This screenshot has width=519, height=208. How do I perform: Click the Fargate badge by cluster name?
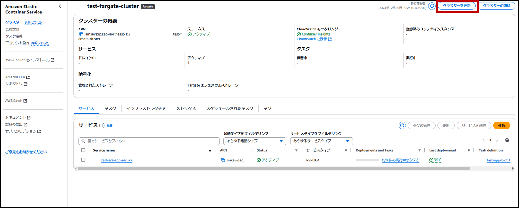(x=148, y=7)
